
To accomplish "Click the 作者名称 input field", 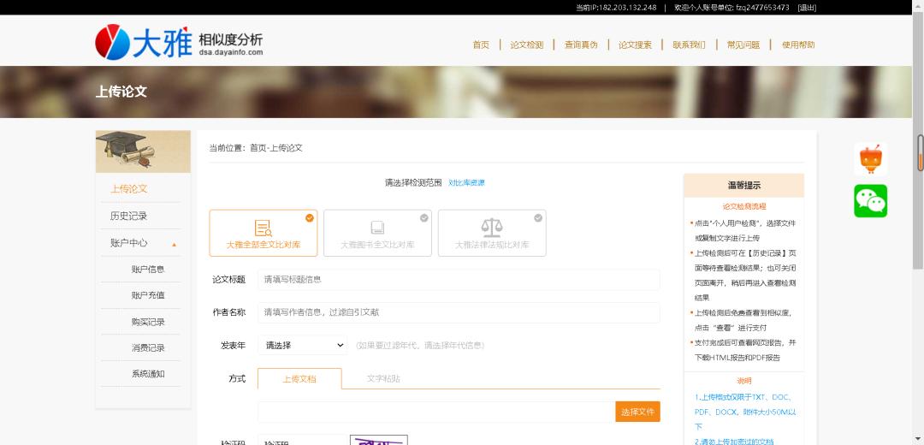I will [459, 312].
